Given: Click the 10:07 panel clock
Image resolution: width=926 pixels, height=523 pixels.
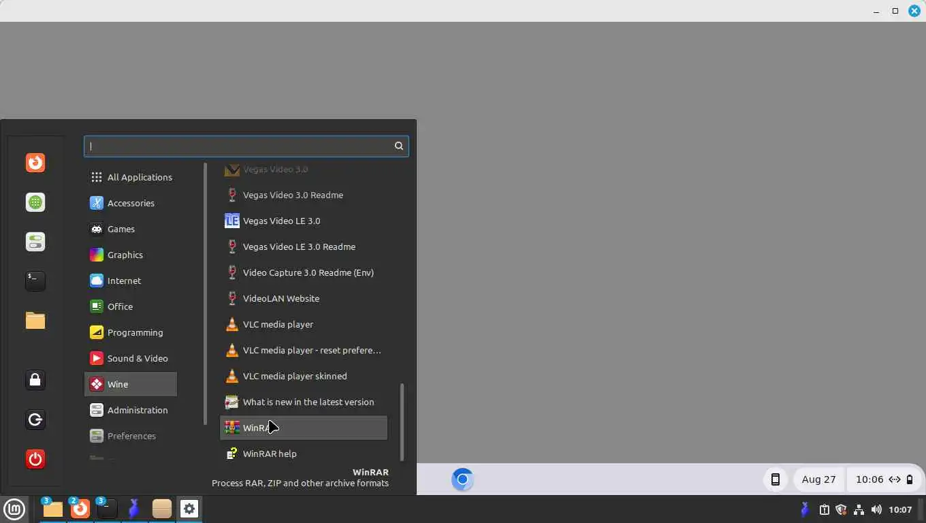Looking at the screenshot, I should pyautogui.click(x=900, y=509).
